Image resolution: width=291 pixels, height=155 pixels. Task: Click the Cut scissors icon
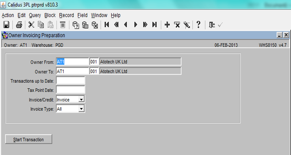pos(31,25)
